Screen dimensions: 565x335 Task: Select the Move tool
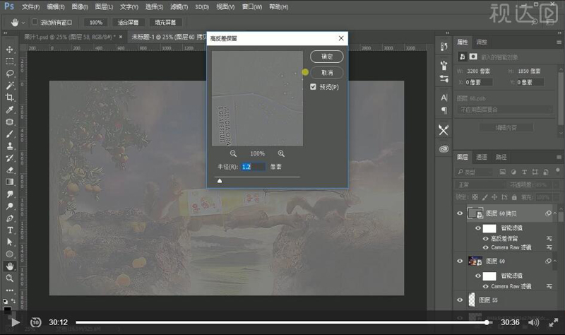[x=10, y=49]
